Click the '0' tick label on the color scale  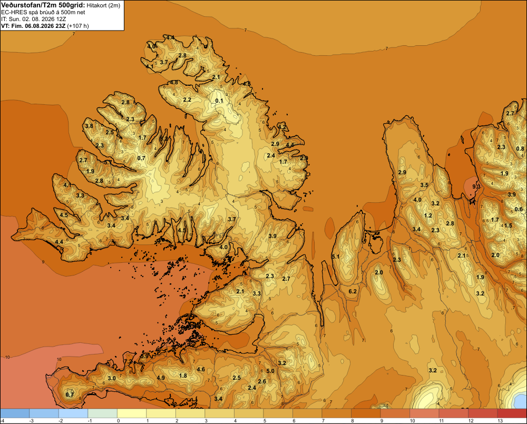[118, 421]
